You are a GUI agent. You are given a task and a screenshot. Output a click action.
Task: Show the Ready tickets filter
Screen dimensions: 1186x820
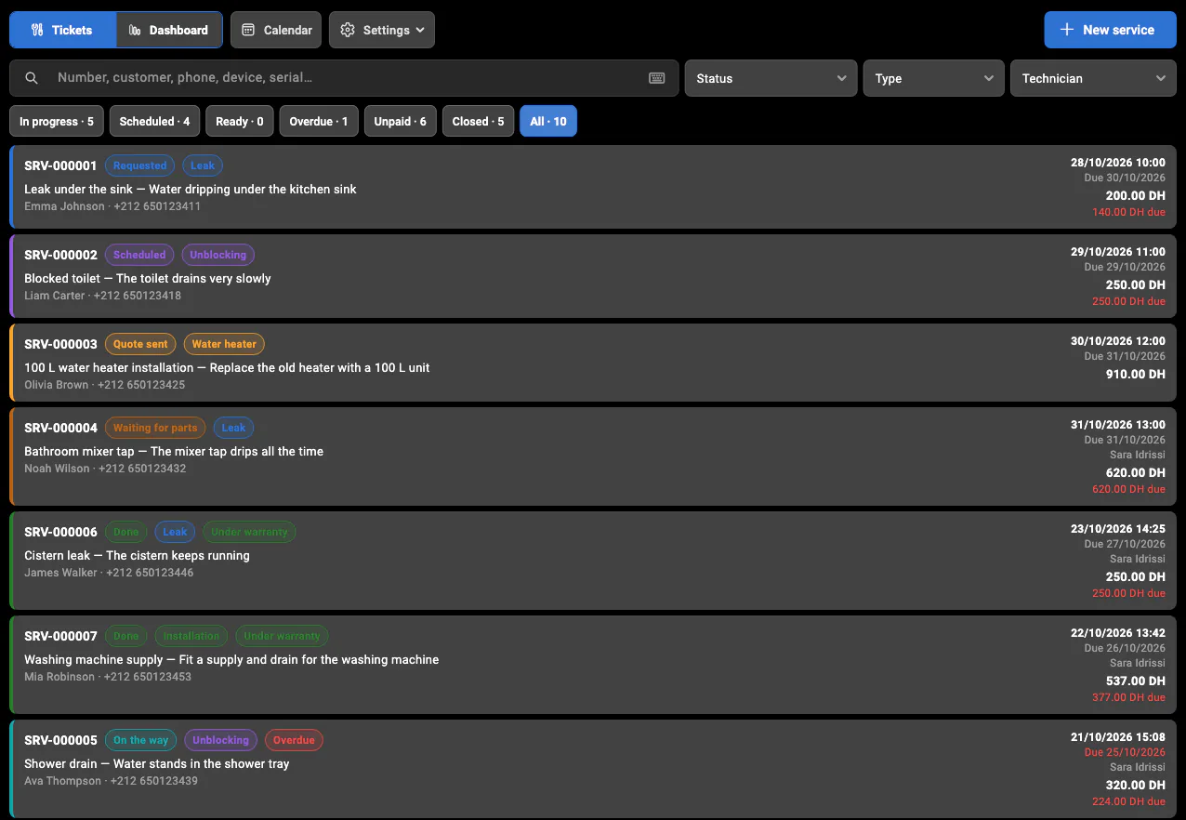tap(240, 121)
